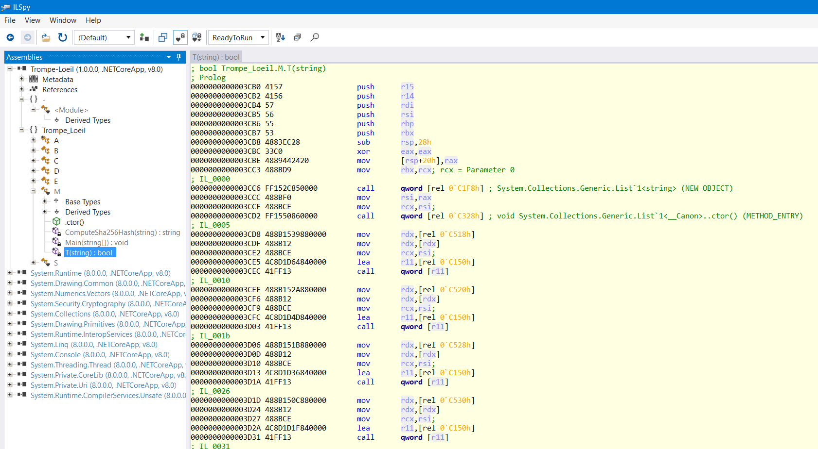Click the System.Security.Cryptography assembly link
818x449 pixels.
78,304
